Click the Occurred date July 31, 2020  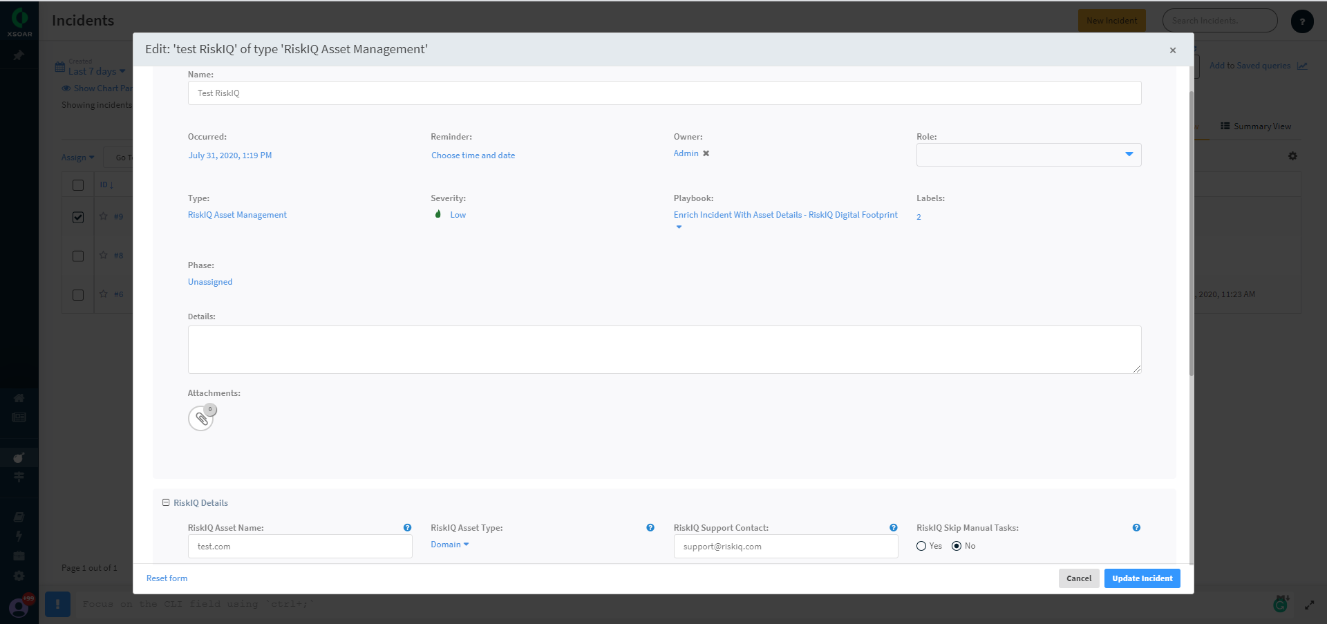point(230,155)
